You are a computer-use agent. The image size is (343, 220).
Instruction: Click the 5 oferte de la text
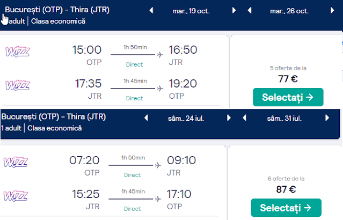tap(288, 69)
